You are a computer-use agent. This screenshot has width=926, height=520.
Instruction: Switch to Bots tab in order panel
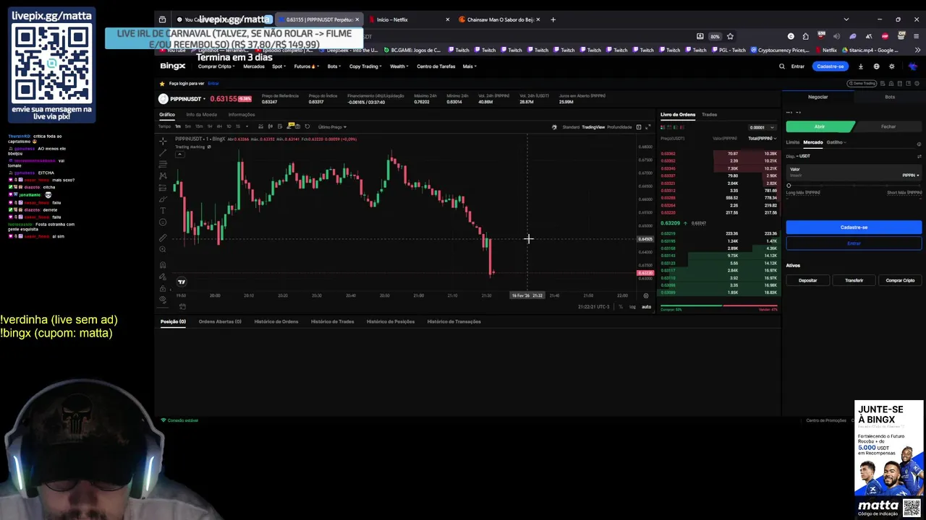click(890, 97)
